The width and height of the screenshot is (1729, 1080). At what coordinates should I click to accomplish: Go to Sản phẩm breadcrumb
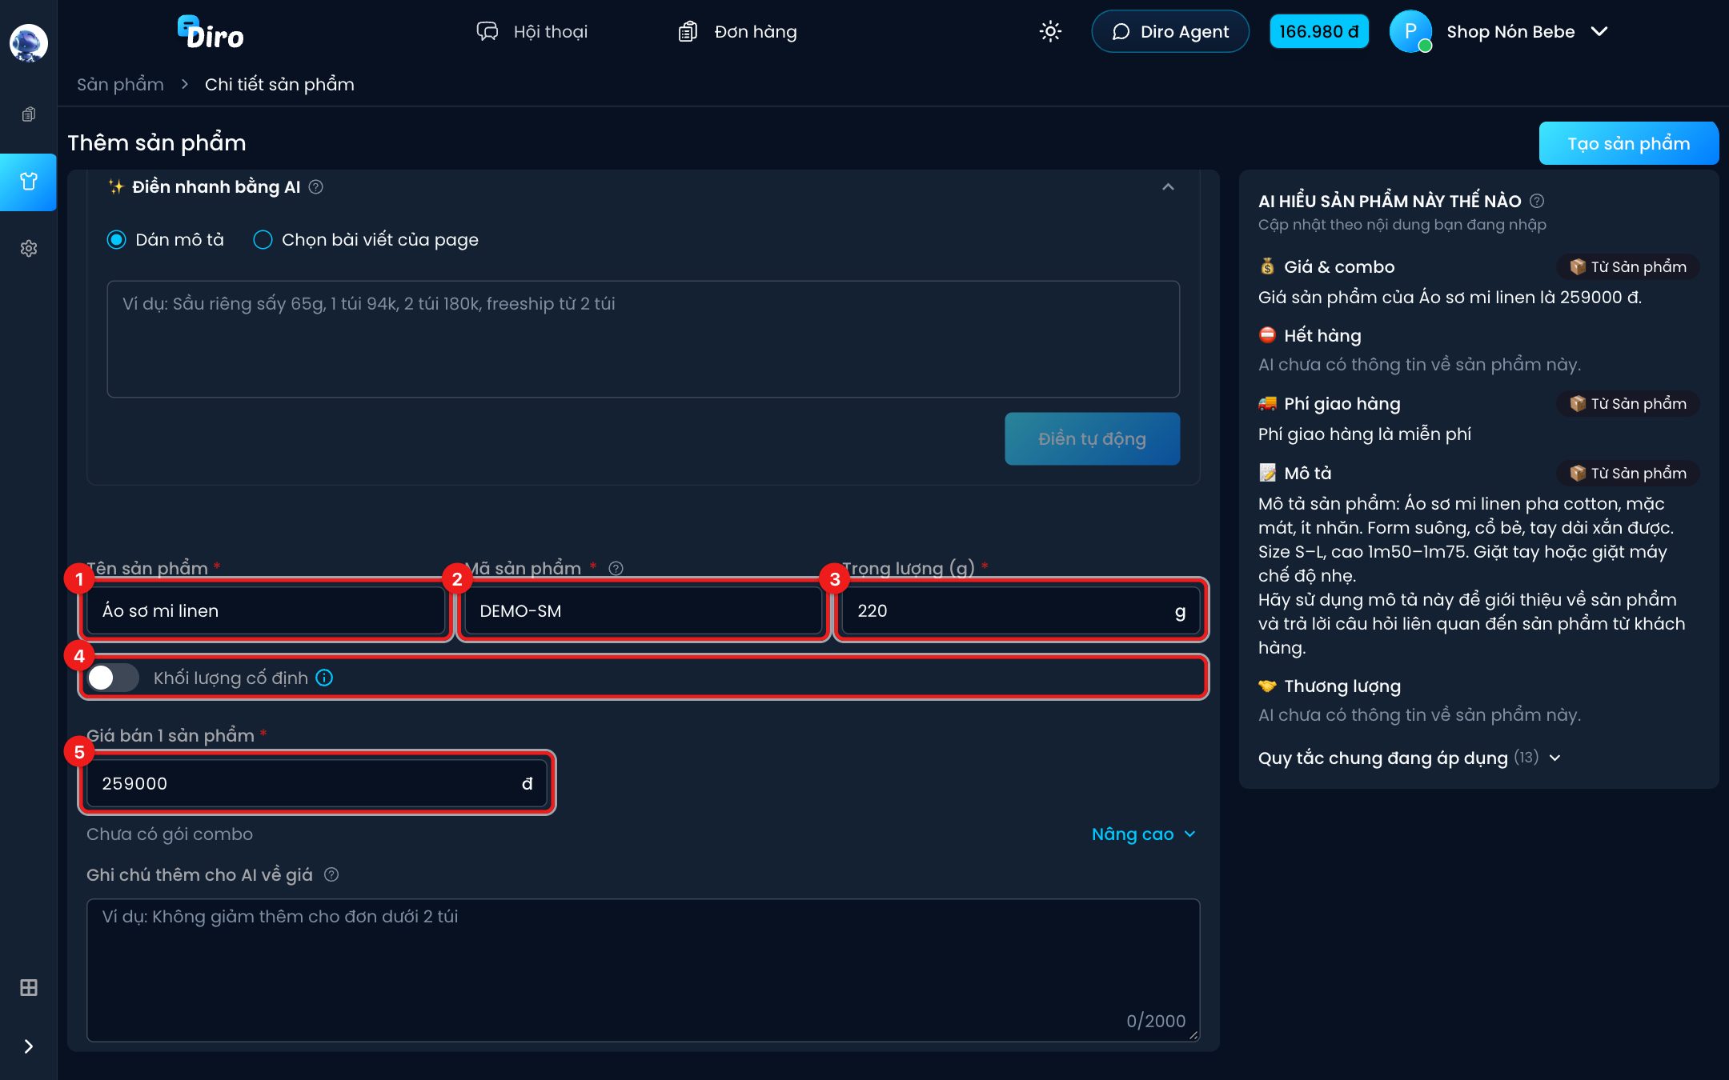click(x=120, y=84)
